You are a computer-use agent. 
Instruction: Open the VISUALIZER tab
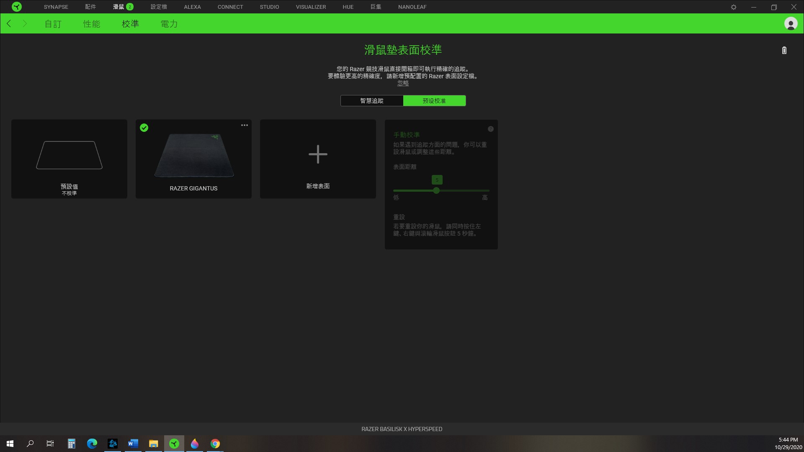(311, 7)
